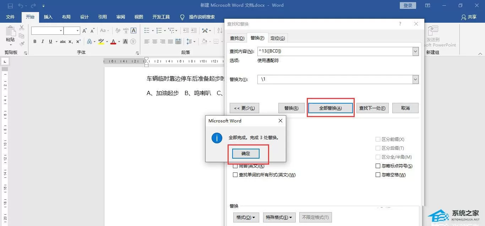Image resolution: width=485 pixels, height=226 pixels.
Task: Open font color dropdown arrow
Action: [119, 42]
